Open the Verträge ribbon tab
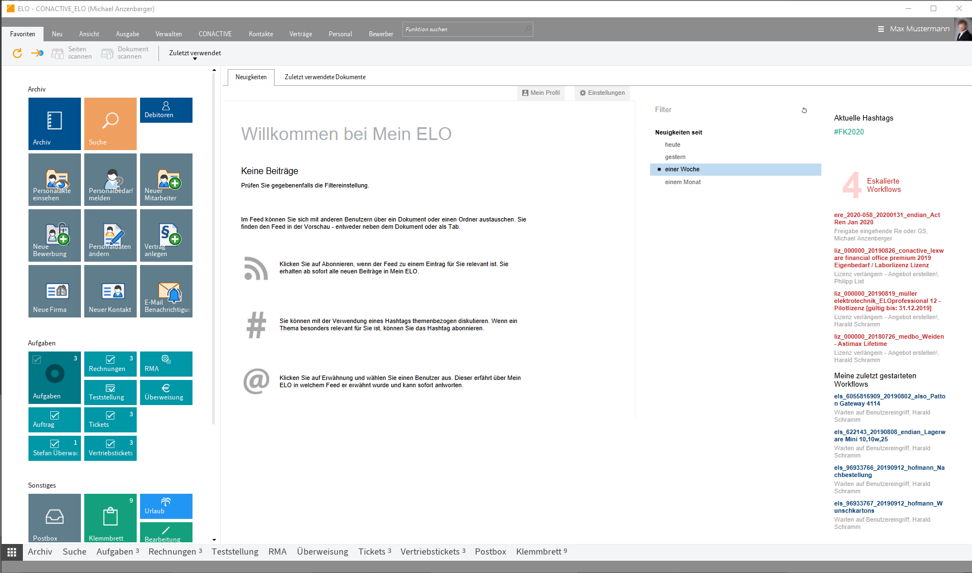 click(x=301, y=34)
